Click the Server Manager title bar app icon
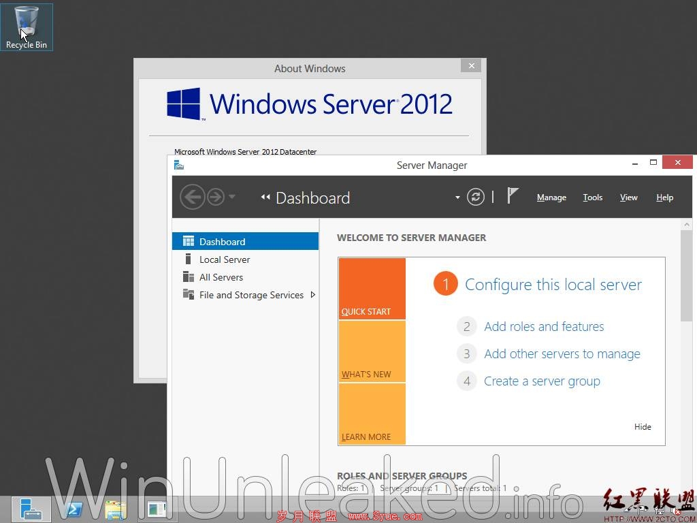Image resolution: width=697 pixels, height=523 pixels. [x=179, y=165]
